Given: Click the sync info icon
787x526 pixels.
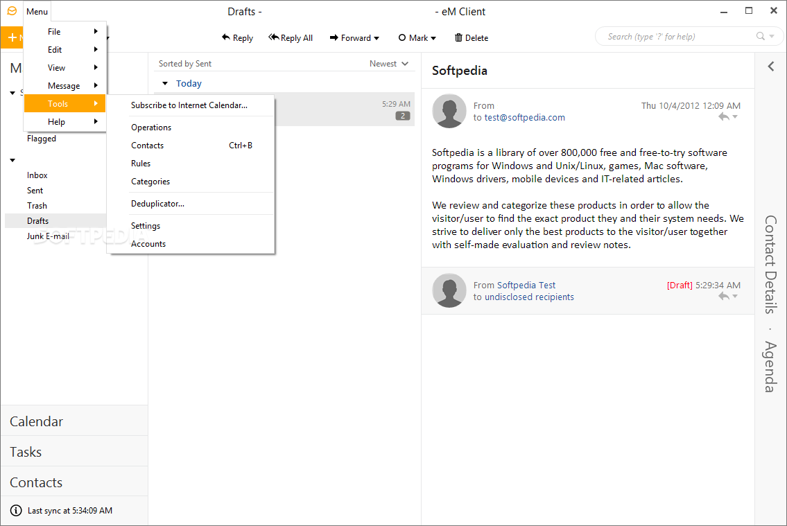Looking at the screenshot, I should coord(16,511).
